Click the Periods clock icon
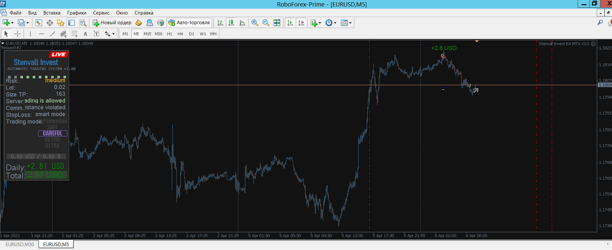This screenshot has width=612, height=250. tap(329, 22)
